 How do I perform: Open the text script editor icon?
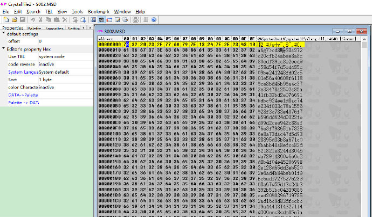pos(118,20)
